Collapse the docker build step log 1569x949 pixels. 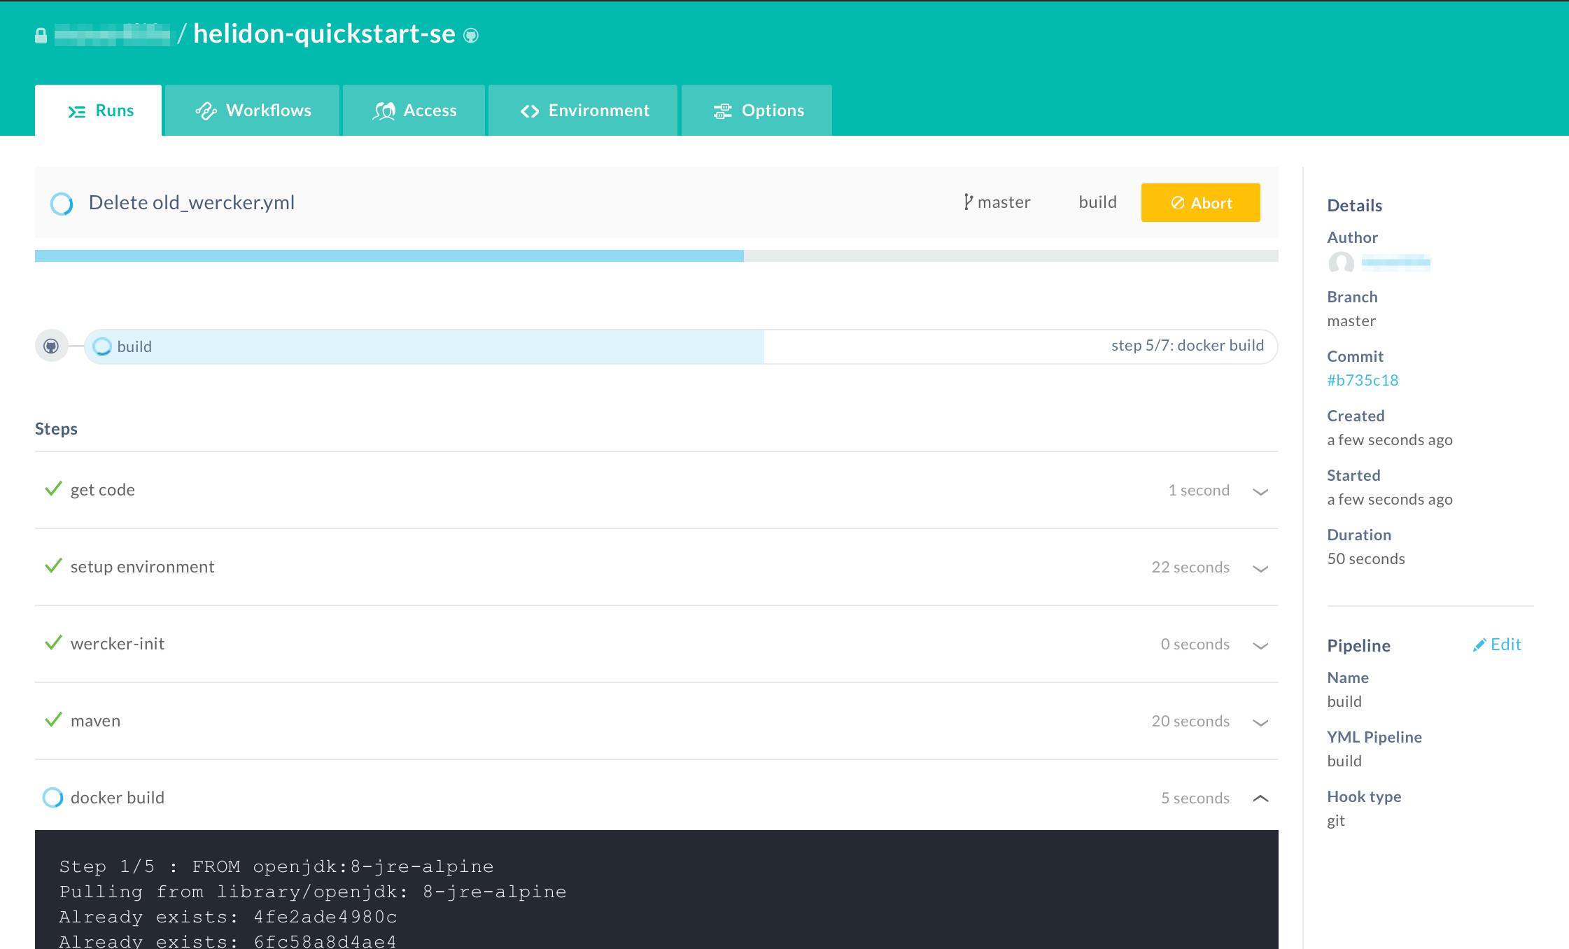1260,799
